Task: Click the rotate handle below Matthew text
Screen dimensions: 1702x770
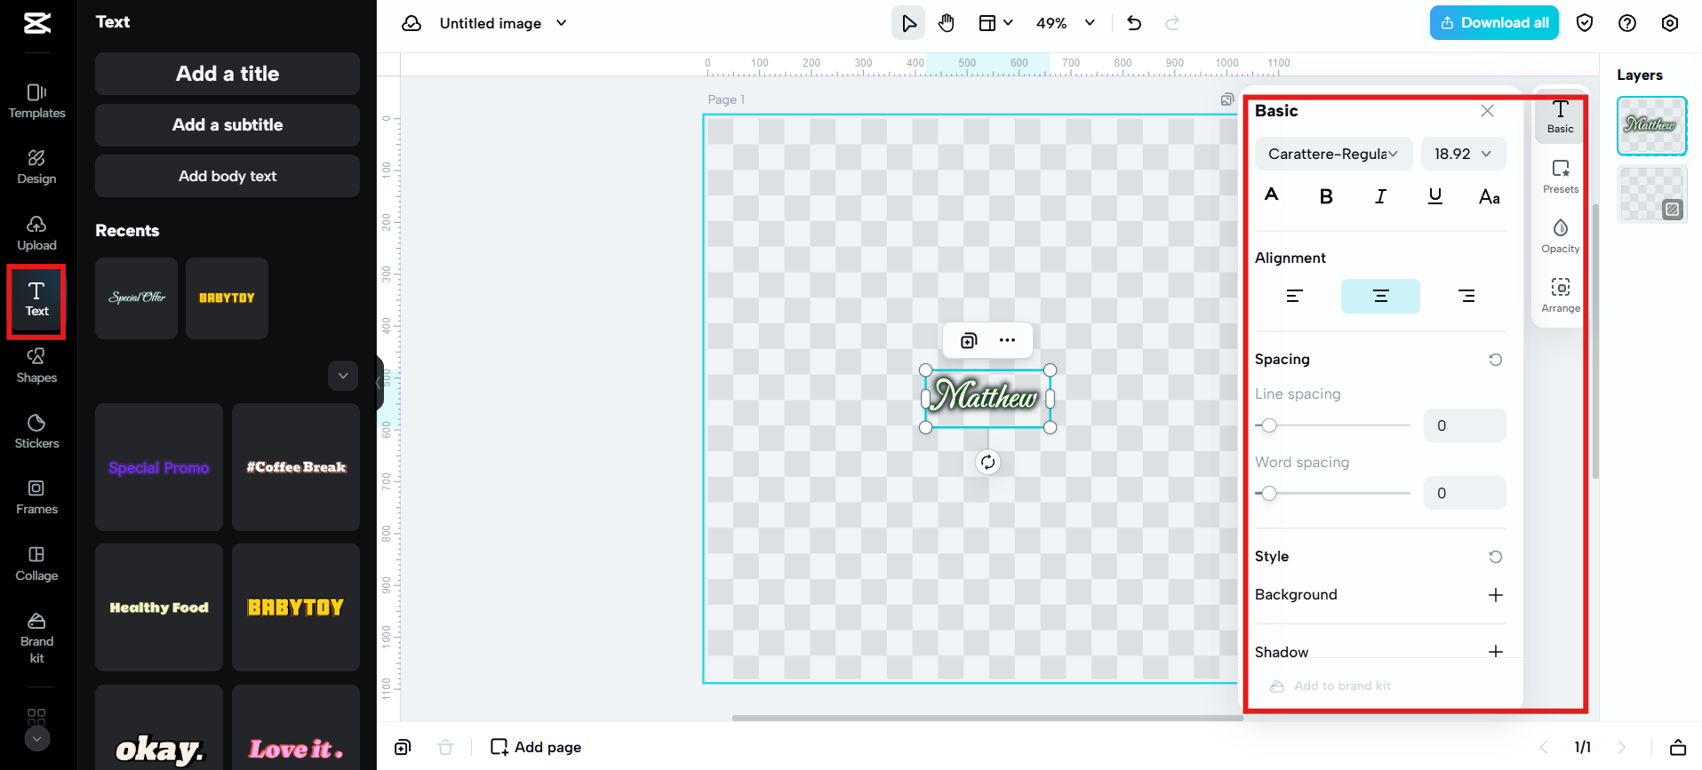Action: tap(987, 462)
